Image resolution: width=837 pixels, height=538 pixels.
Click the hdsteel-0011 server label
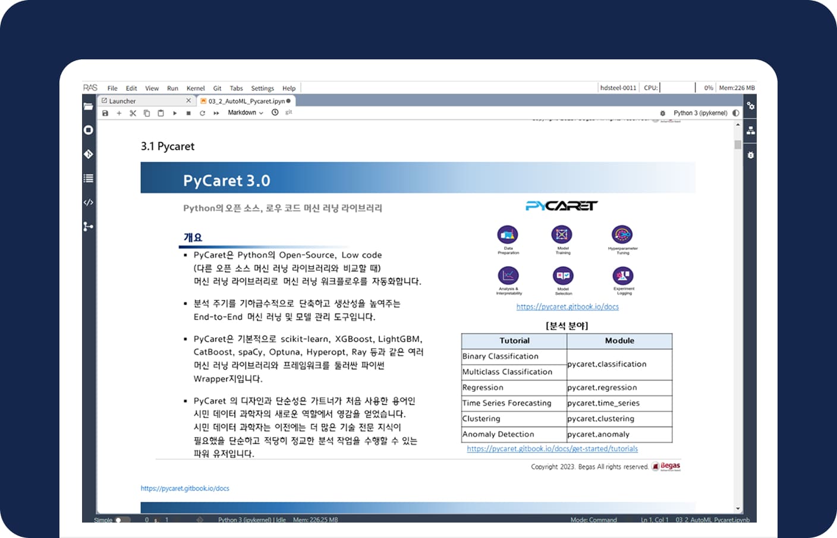[x=618, y=87]
